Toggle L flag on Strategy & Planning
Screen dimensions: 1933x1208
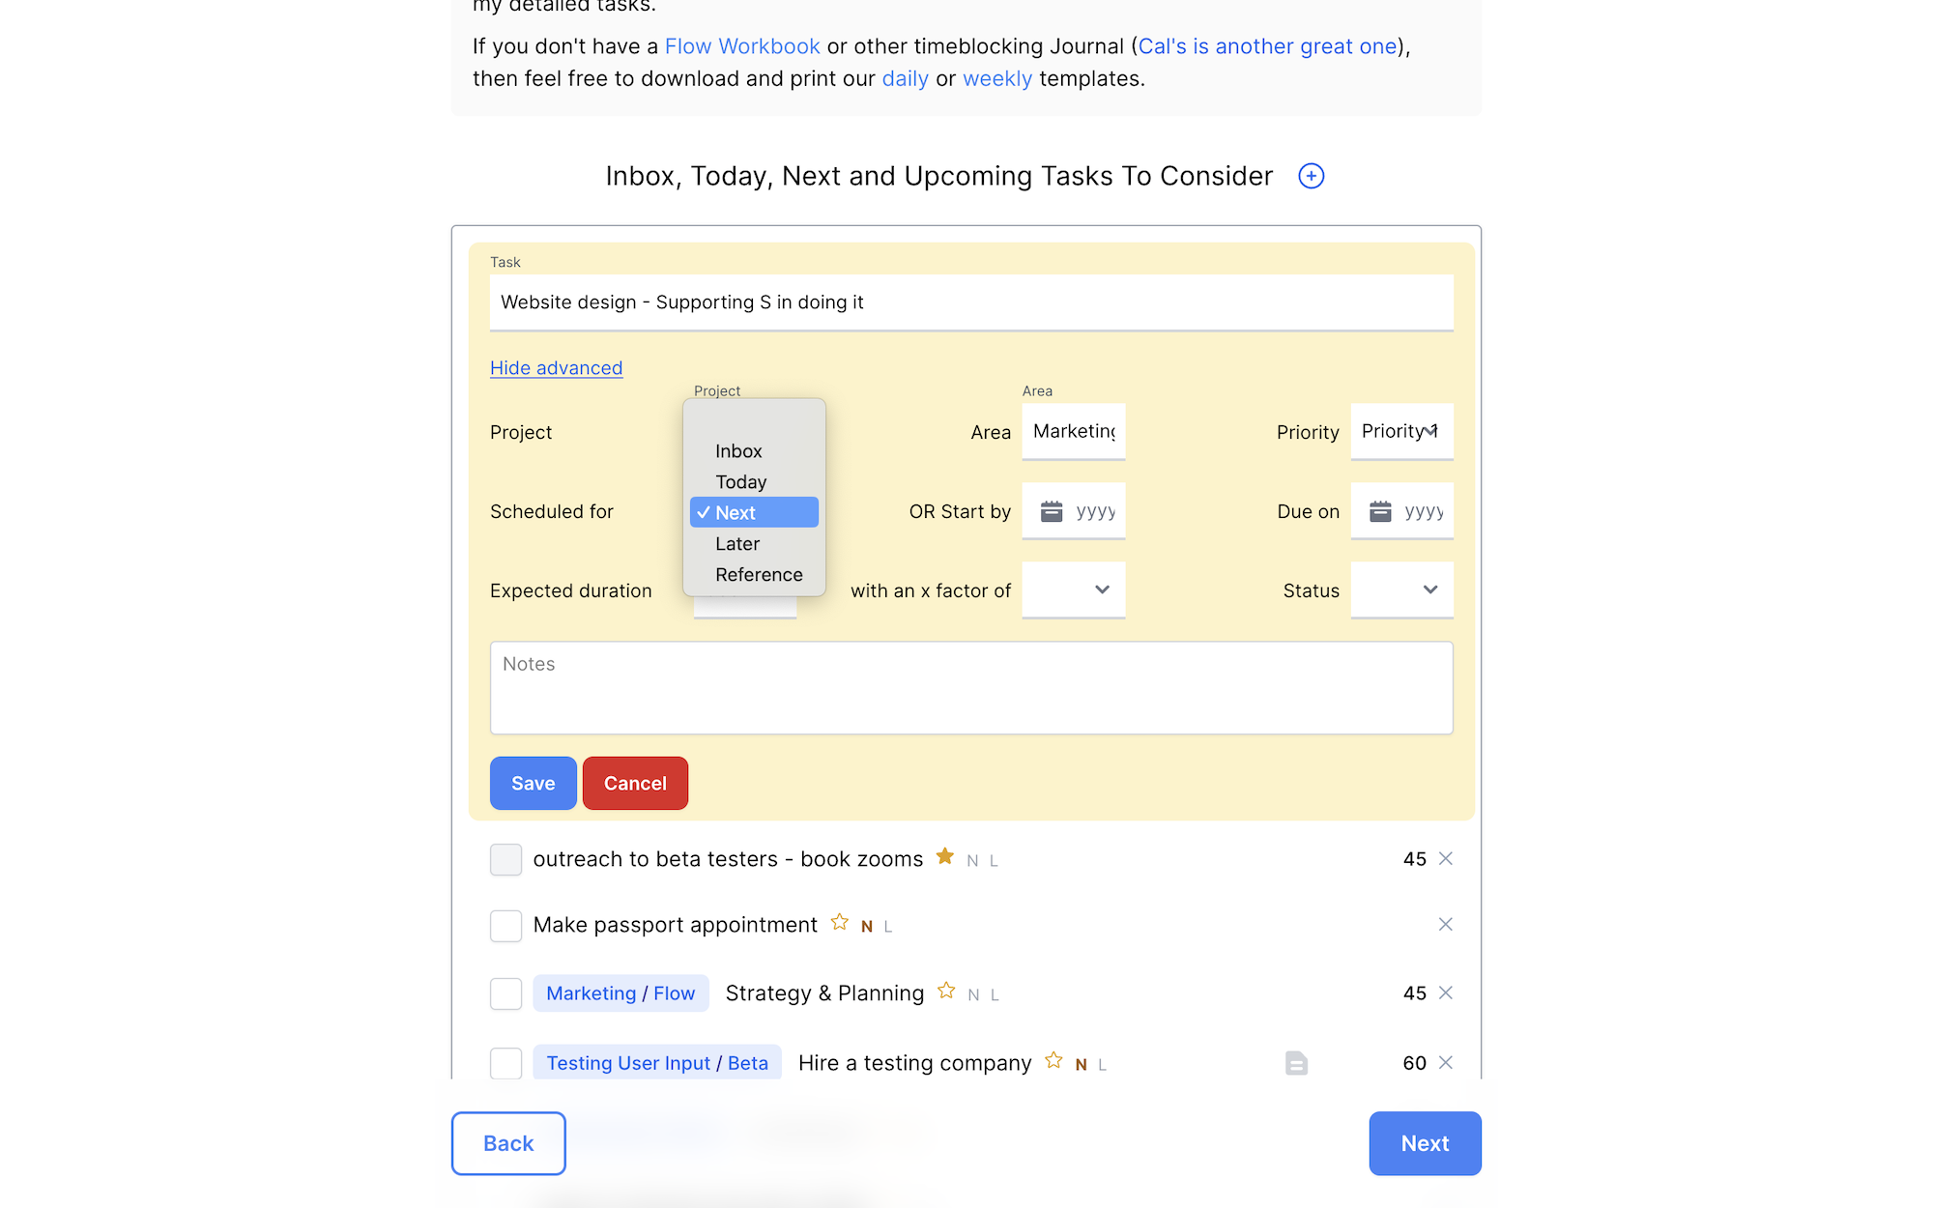pos(995,994)
